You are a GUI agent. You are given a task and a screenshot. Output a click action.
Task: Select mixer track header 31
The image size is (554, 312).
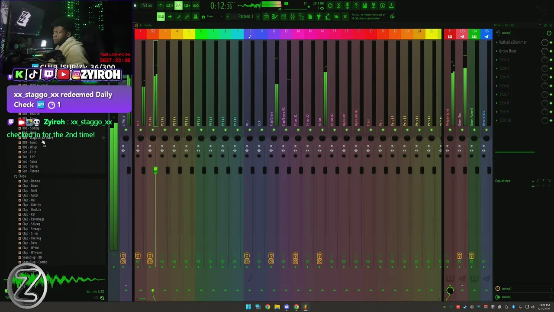point(450,34)
